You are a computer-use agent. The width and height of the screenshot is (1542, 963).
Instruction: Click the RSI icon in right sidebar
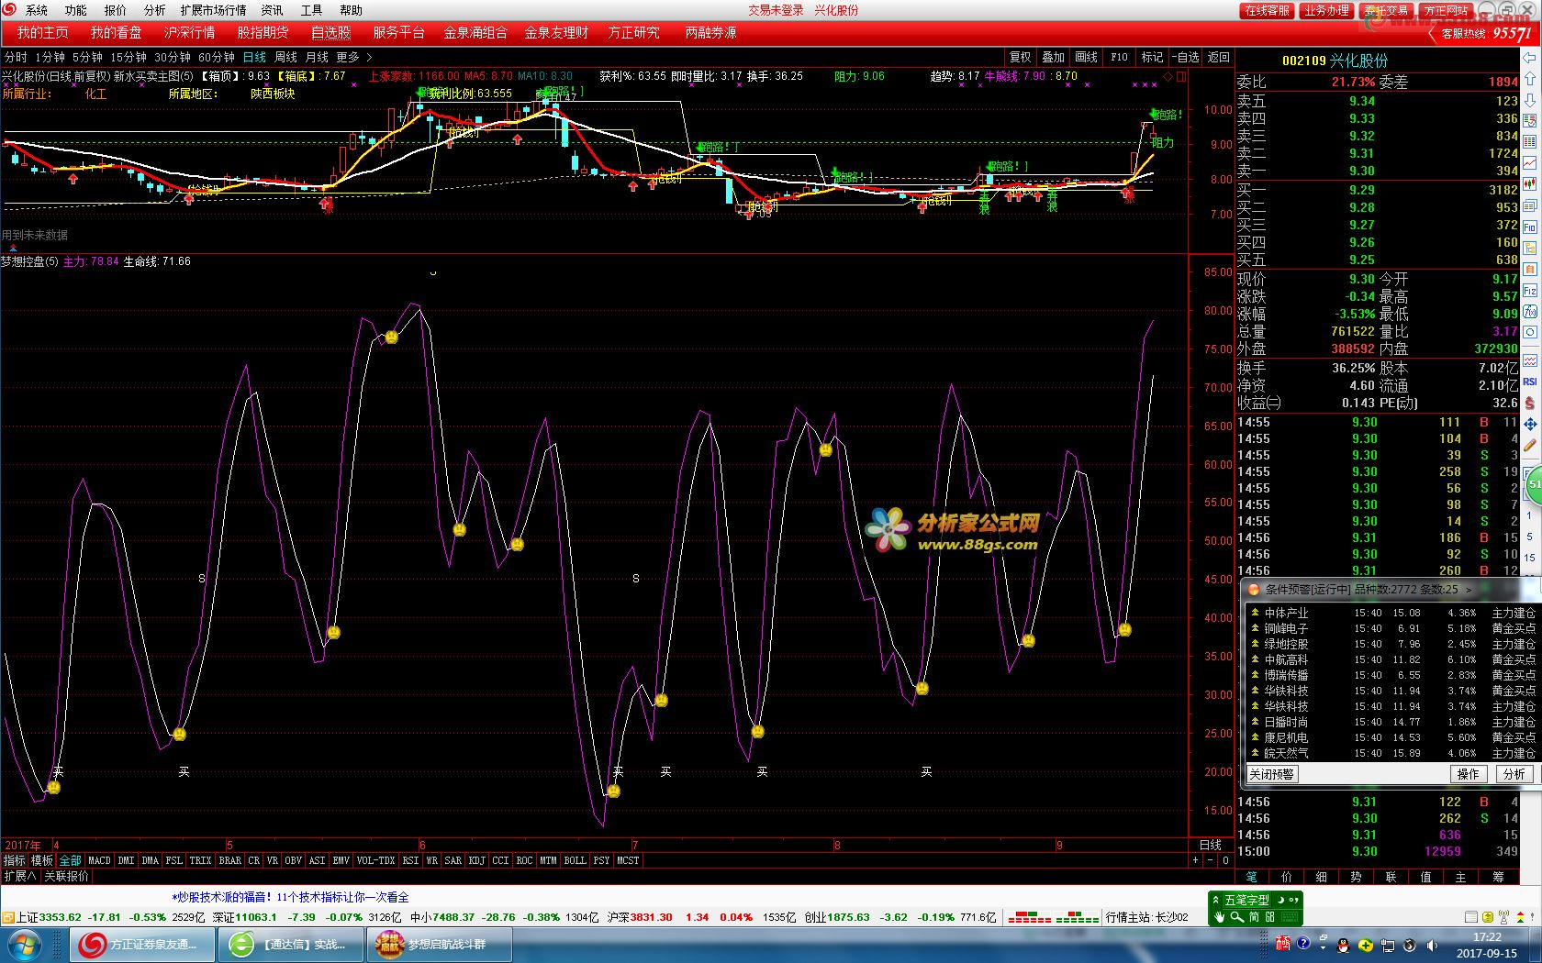coord(1530,382)
